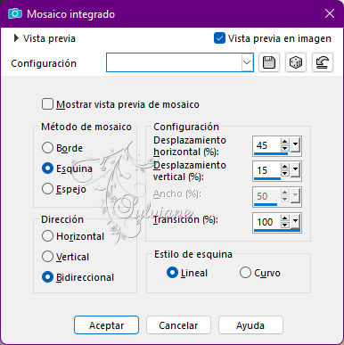Open Transición slider dropdown arrow
This screenshot has width=344, height=345.
(x=295, y=222)
